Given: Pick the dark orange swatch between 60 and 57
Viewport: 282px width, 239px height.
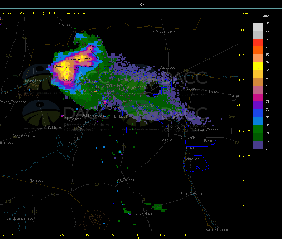Looking at the screenshot, I should (258, 51).
